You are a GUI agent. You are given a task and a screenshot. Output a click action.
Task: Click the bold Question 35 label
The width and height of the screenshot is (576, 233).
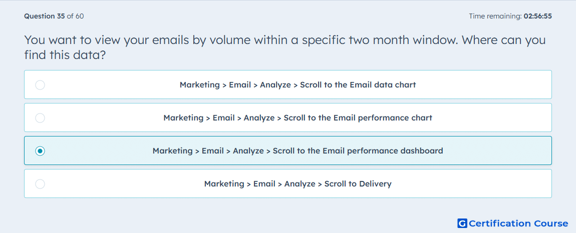tap(45, 16)
